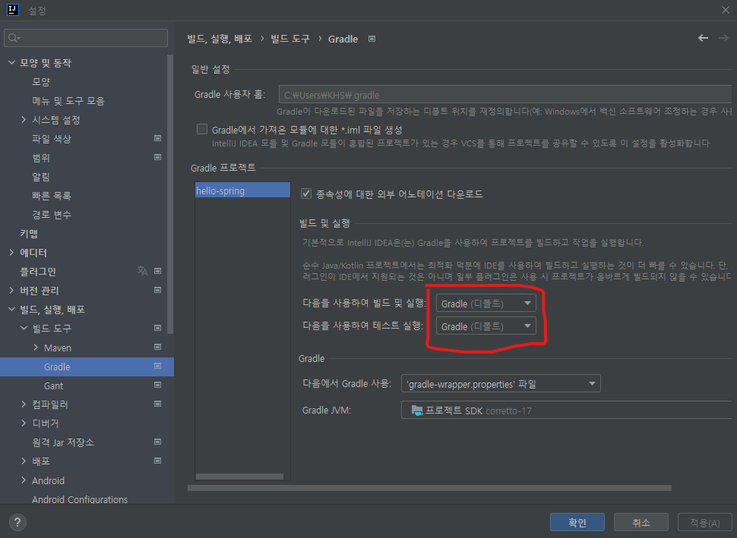Click the project-settings icon on 원격 Jar 저장소 row

(158, 442)
